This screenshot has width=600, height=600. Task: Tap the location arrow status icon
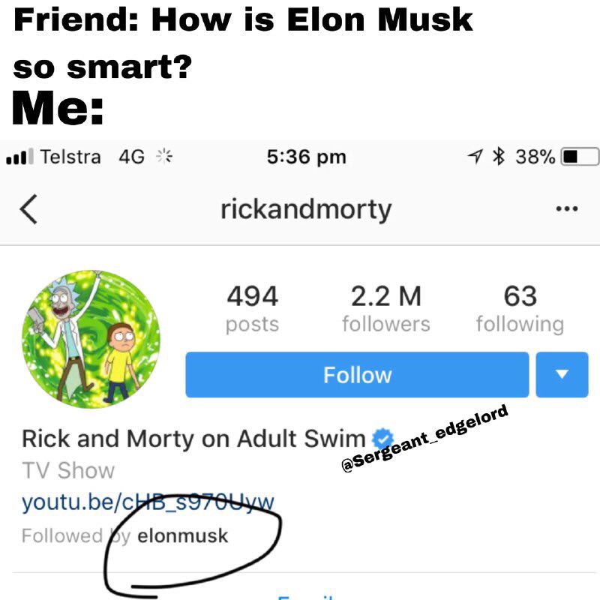(475, 157)
